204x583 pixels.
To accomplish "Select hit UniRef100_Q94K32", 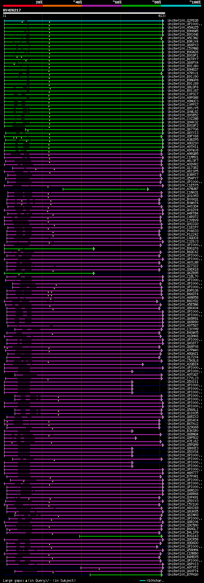I will [183, 122].
